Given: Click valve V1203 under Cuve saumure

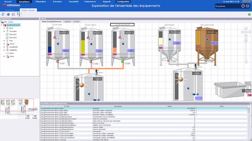Looking at the screenshot, I should click(122, 61).
